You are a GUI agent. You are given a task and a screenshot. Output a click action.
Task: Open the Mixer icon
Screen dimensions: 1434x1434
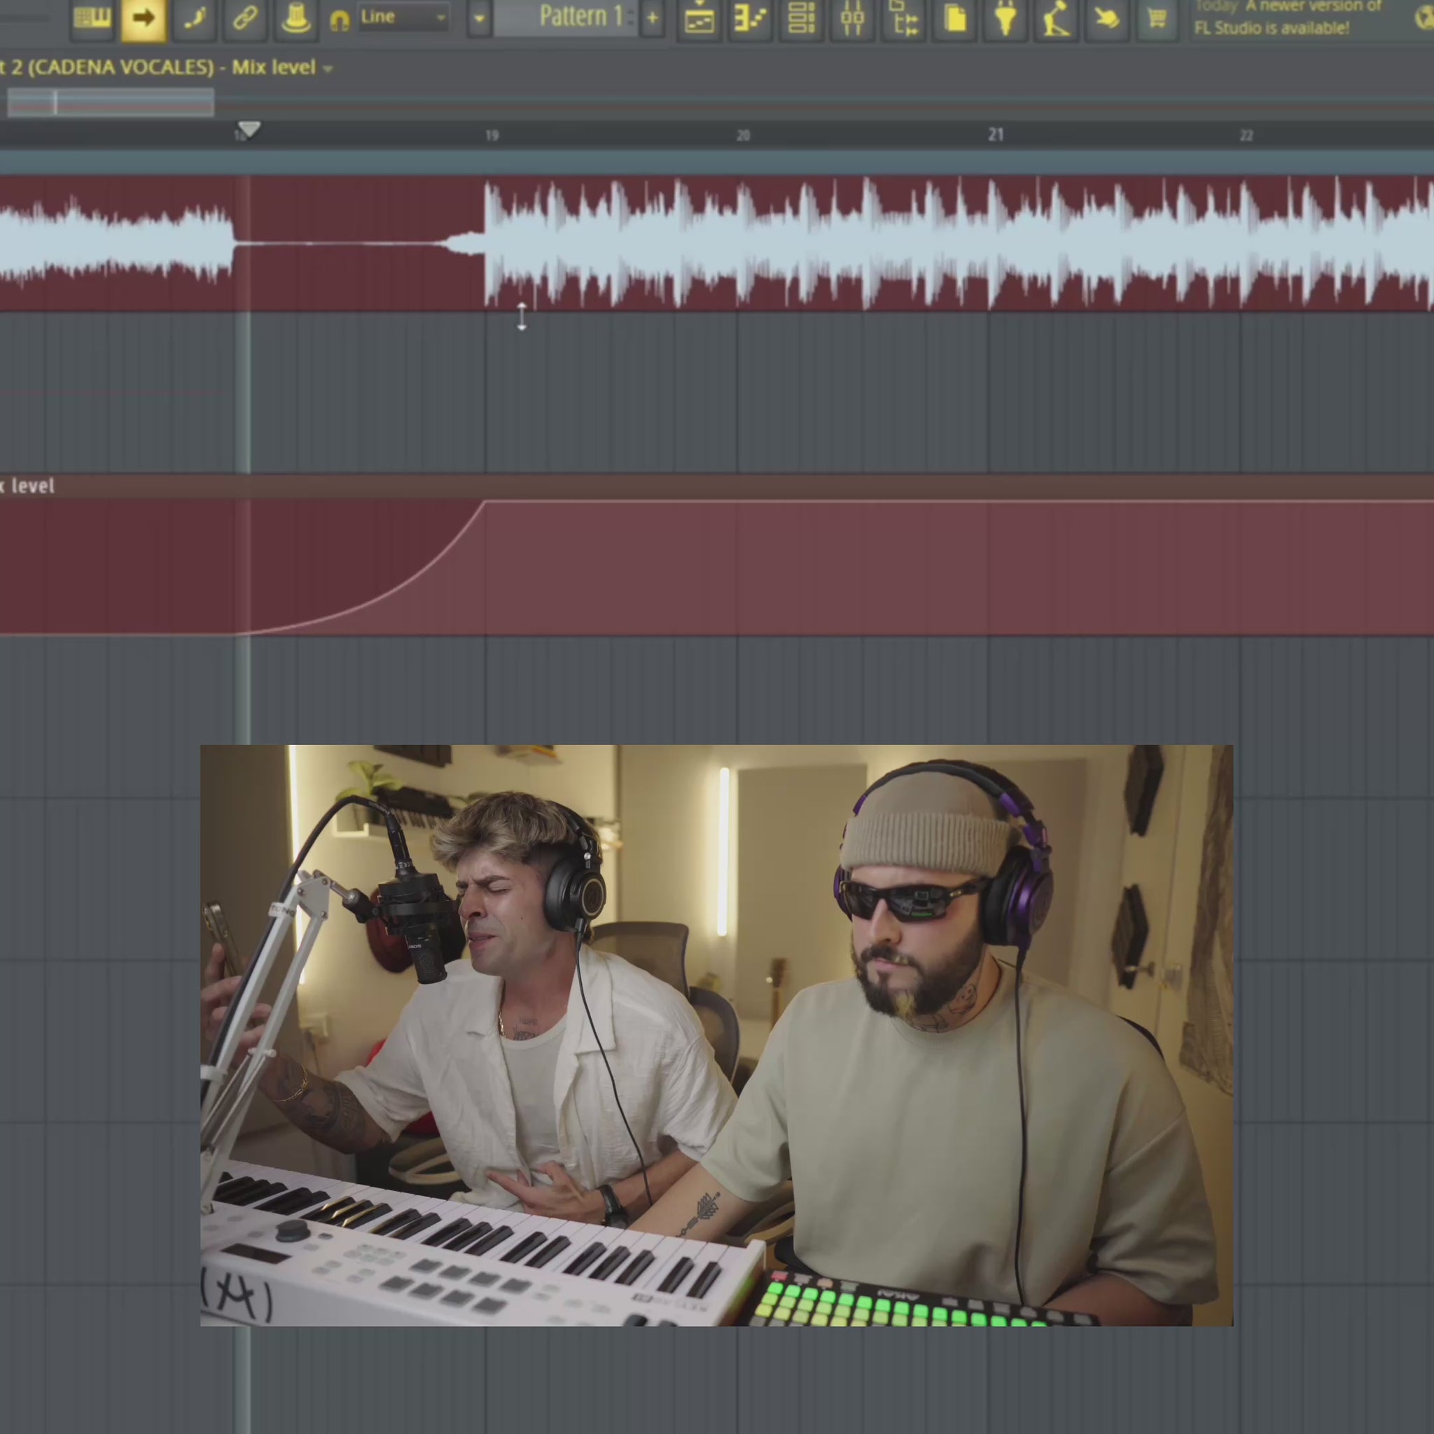(852, 19)
